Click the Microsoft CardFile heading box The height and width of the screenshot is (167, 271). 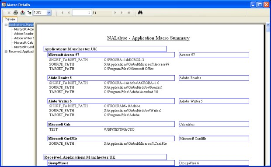(111, 139)
